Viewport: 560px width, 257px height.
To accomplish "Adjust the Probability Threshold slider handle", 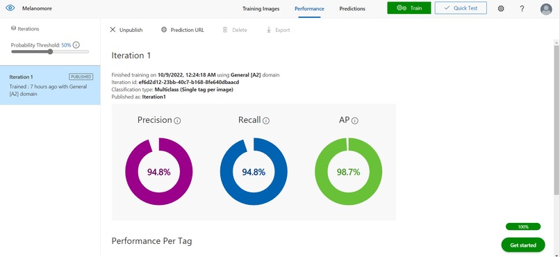I will pos(50,52).
